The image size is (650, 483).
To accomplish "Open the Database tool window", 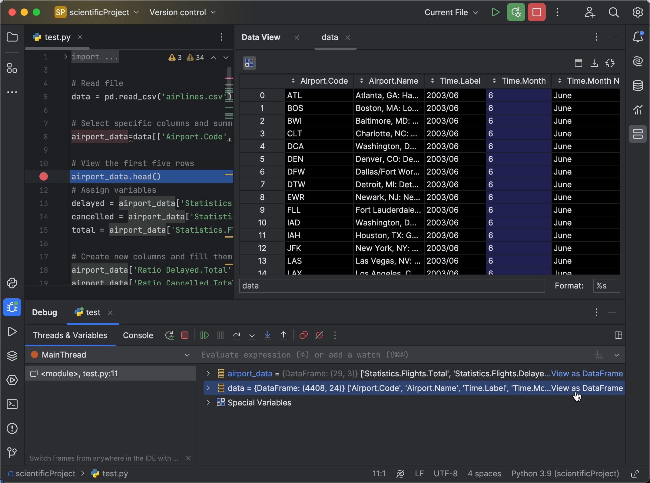I will click(638, 85).
